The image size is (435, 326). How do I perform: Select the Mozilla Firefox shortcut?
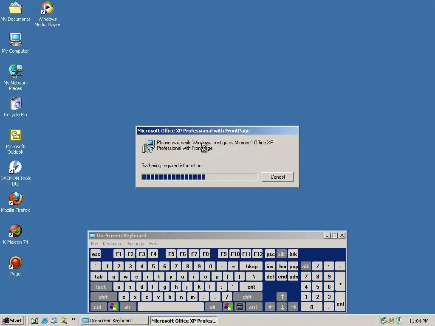[x=15, y=202]
